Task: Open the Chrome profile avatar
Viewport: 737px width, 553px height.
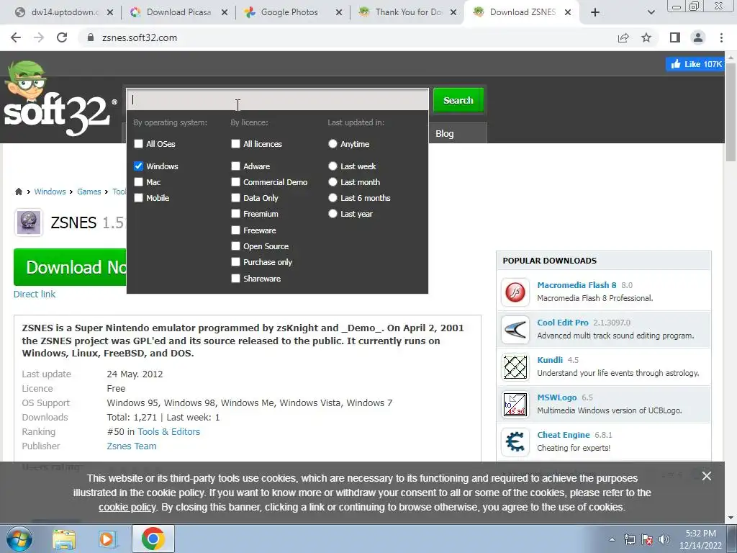Action: click(x=698, y=37)
